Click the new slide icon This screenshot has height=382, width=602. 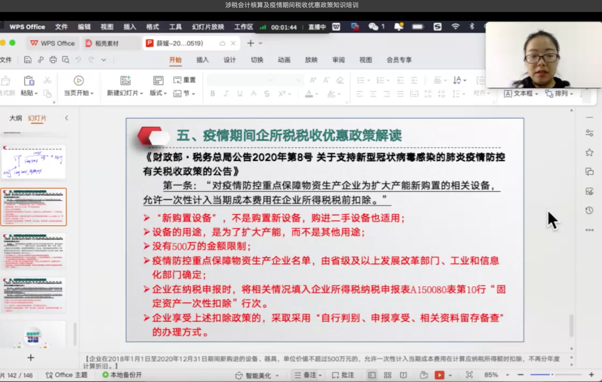[x=125, y=81]
